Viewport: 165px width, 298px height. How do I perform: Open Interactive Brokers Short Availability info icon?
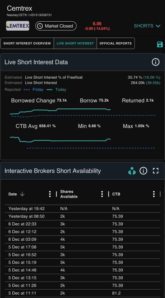pyautogui.click(x=143, y=171)
